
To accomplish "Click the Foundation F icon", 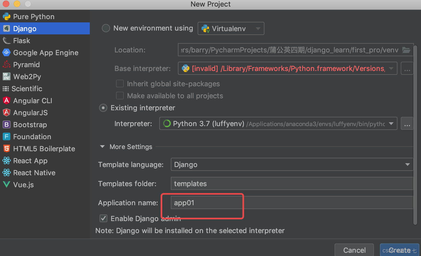I will pos(7,136).
